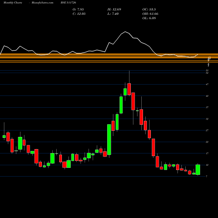Click the price axis label 42
This screenshot has width=218, height=218.
pos(207,96)
